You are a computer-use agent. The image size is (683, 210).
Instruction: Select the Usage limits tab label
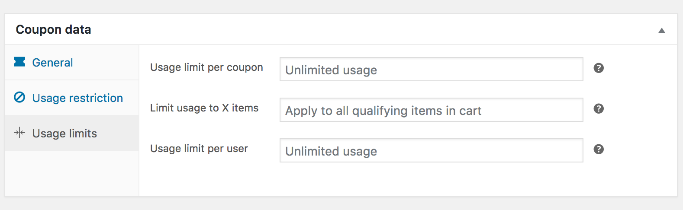click(64, 134)
